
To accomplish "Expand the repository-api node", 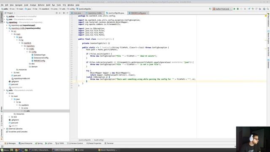I will 7,25.
